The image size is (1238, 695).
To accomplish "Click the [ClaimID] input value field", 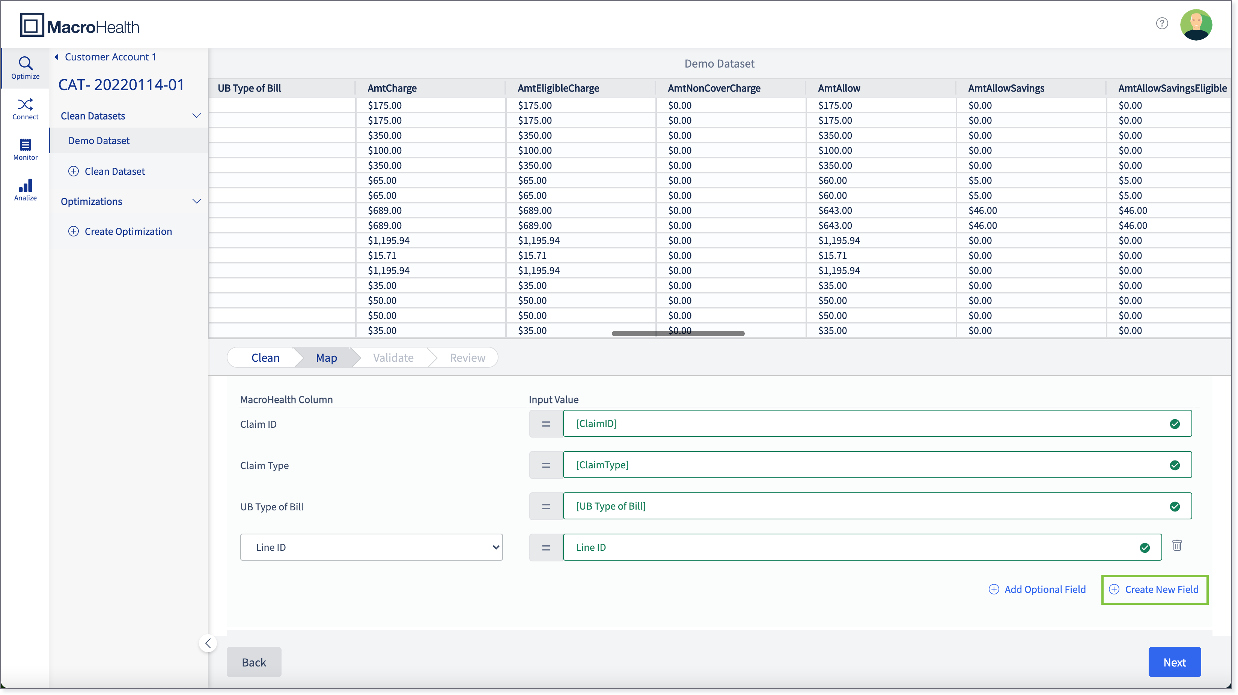I will click(877, 424).
